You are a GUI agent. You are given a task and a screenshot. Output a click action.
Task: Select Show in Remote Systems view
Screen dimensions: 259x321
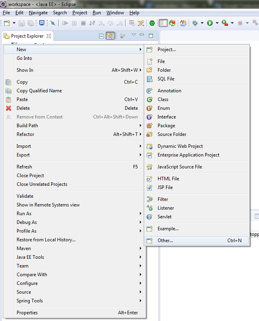click(x=74, y=205)
